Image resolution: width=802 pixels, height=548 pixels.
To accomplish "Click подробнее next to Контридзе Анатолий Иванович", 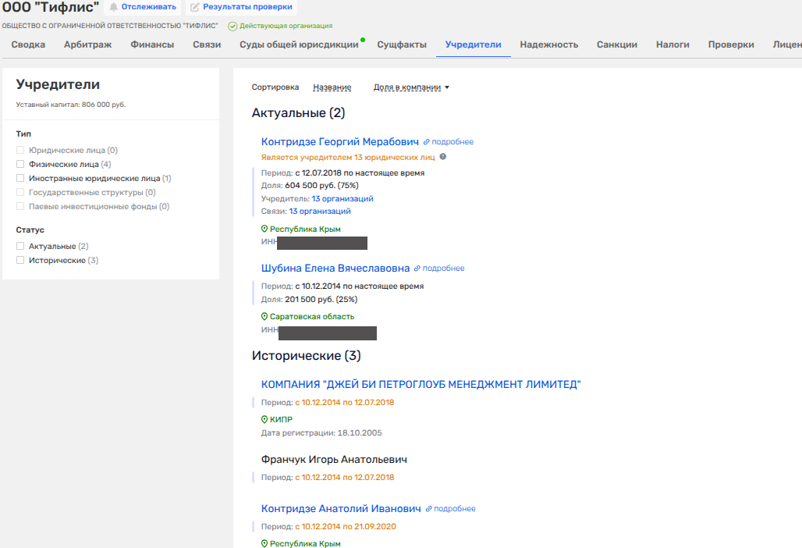I will tap(455, 509).
